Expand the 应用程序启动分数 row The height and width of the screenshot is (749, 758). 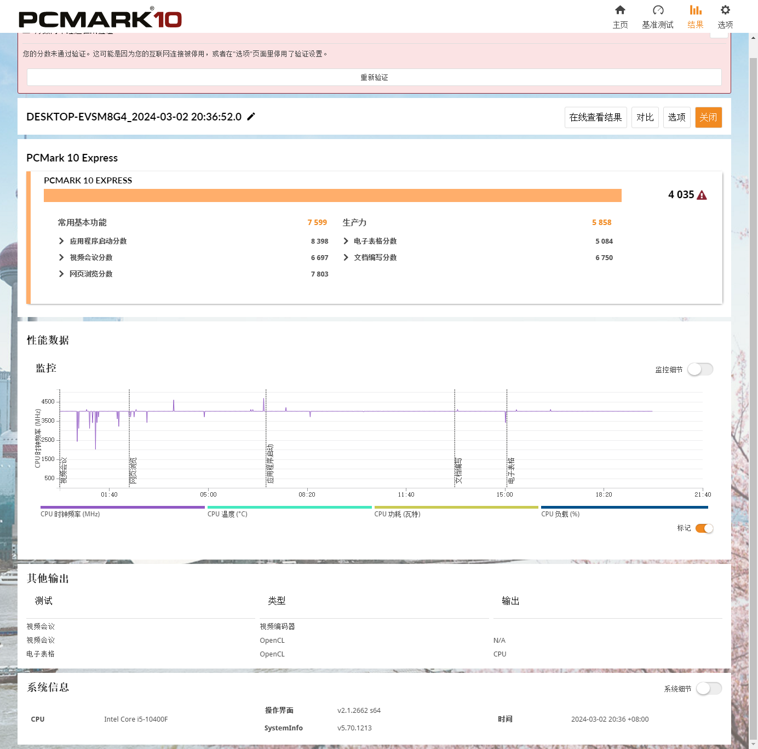[61, 241]
